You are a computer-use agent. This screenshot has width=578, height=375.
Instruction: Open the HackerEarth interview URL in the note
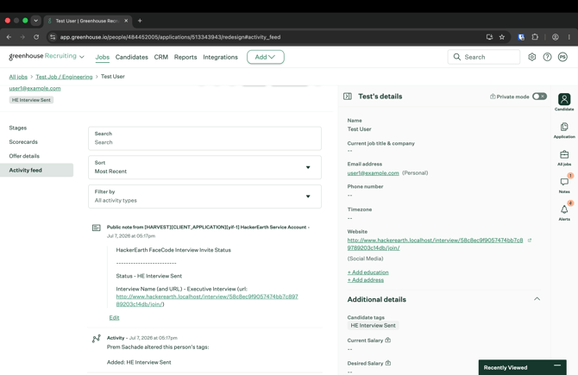point(207,300)
